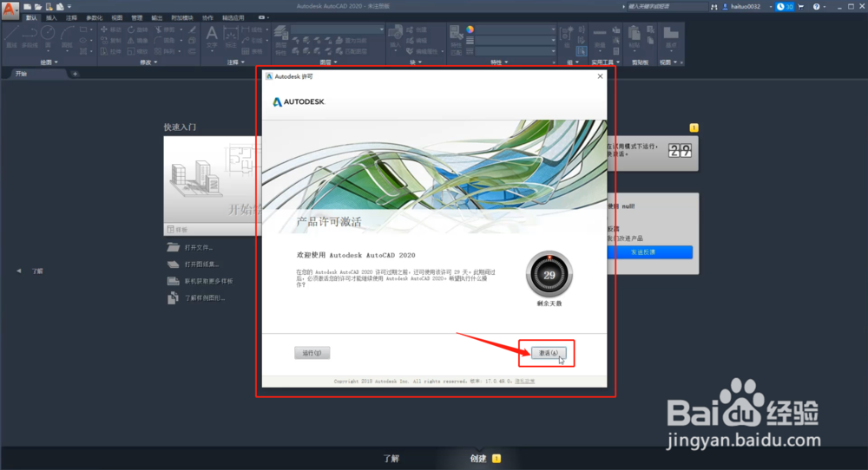Open the layer selection combo box

337,29
